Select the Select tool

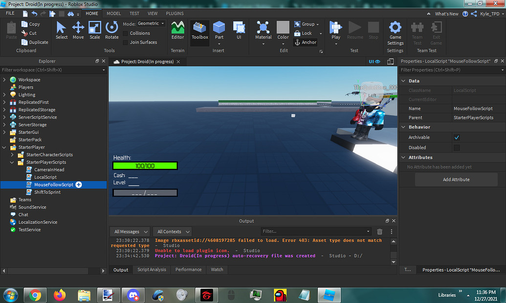(x=61, y=31)
